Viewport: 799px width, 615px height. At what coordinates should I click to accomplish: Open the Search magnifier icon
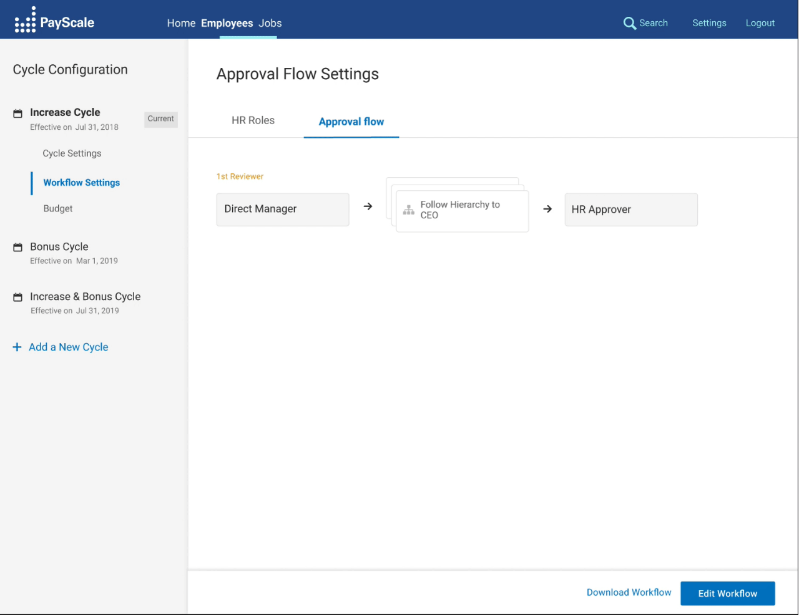click(x=630, y=22)
